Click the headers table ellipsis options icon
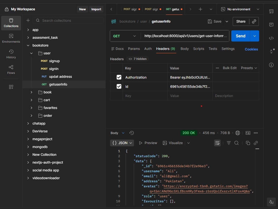This screenshot has width=278, height=209. point(217,68)
